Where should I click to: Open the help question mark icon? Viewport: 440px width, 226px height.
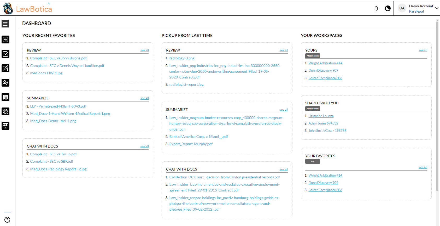click(7, 220)
